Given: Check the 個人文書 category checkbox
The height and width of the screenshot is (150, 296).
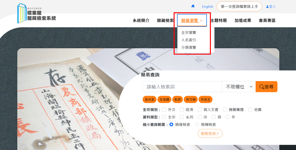Looking at the screenshot, I should point(200,110).
